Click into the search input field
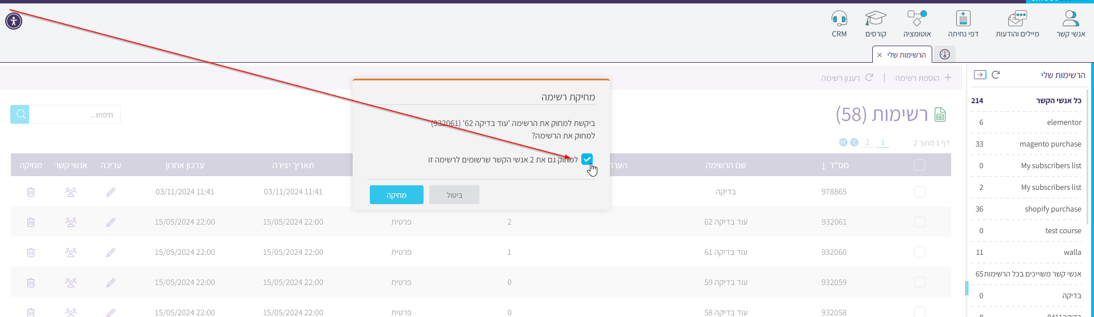Screen dimensions: 1094x317 coord(74,115)
